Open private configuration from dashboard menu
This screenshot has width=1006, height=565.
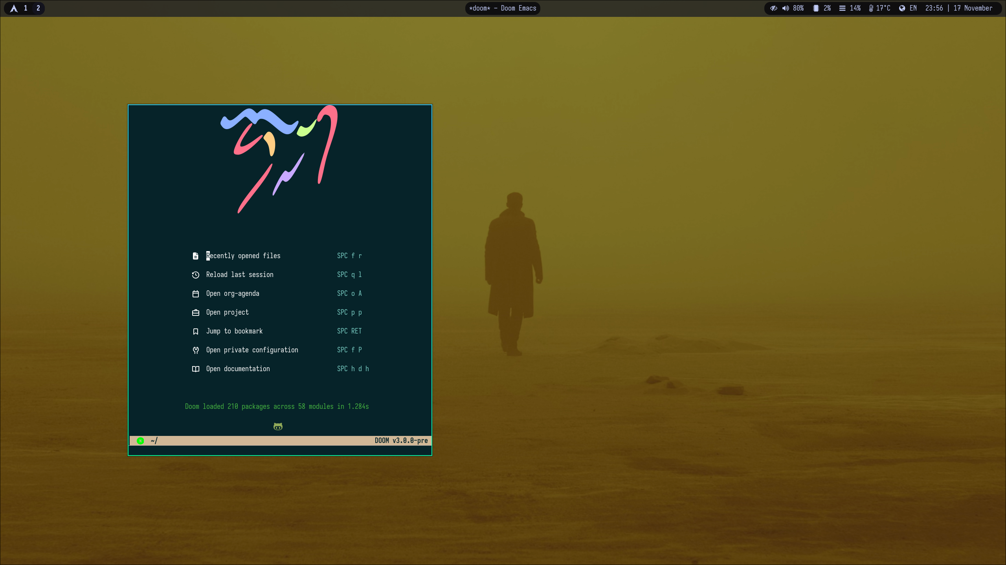pyautogui.click(x=252, y=350)
